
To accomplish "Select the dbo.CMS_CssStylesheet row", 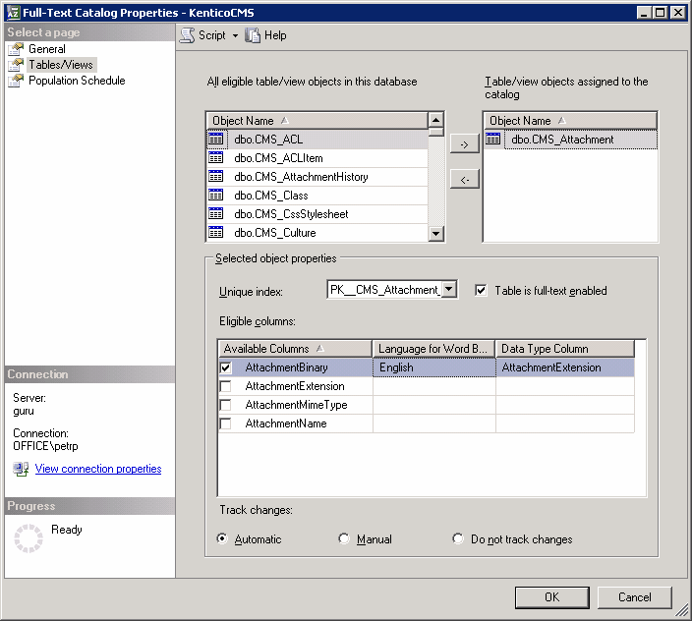I will pyautogui.click(x=317, y=213).
